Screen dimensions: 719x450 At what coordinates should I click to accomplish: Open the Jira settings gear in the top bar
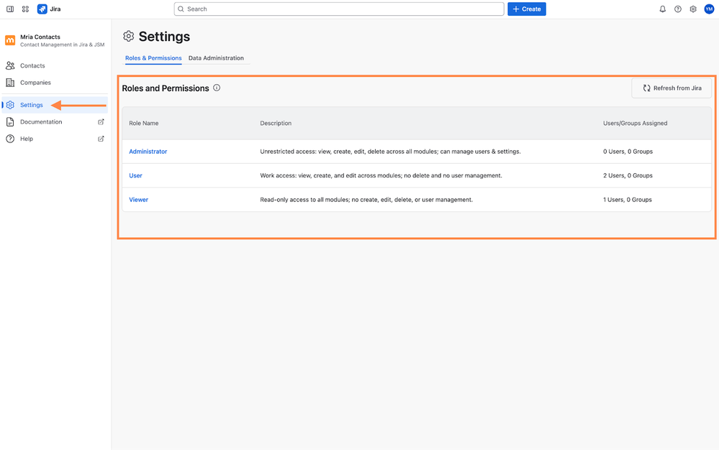coord(693,9)
